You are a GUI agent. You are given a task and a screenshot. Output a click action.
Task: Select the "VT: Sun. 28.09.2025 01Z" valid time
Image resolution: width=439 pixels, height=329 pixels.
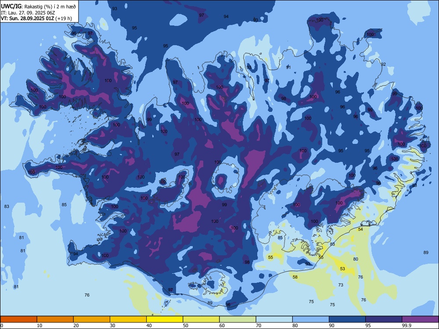(27, 19)
